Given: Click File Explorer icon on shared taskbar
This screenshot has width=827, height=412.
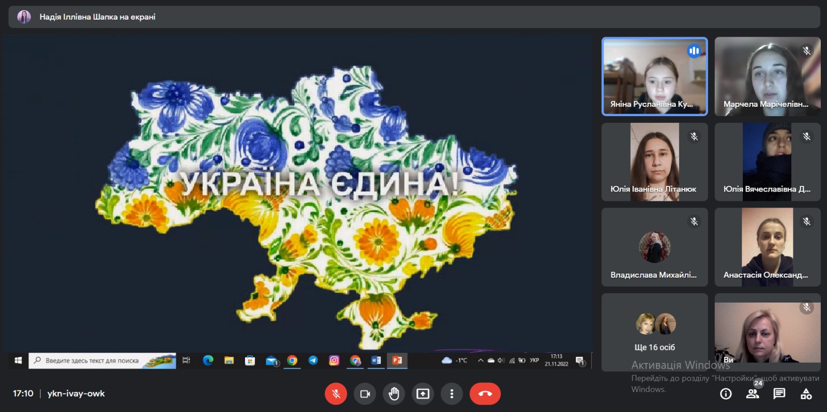Looking at the screenshot, I should 229,360.
